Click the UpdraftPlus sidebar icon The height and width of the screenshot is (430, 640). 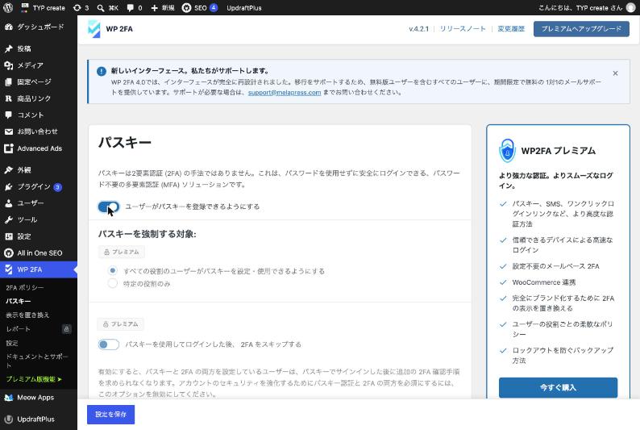[9, 420]
